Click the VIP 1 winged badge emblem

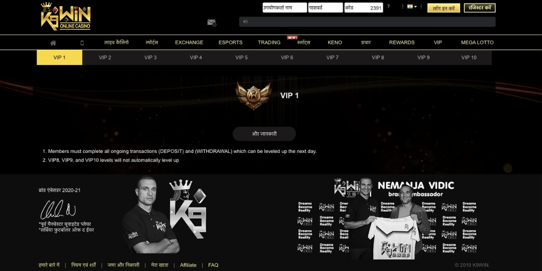click(x=254, y=96)
